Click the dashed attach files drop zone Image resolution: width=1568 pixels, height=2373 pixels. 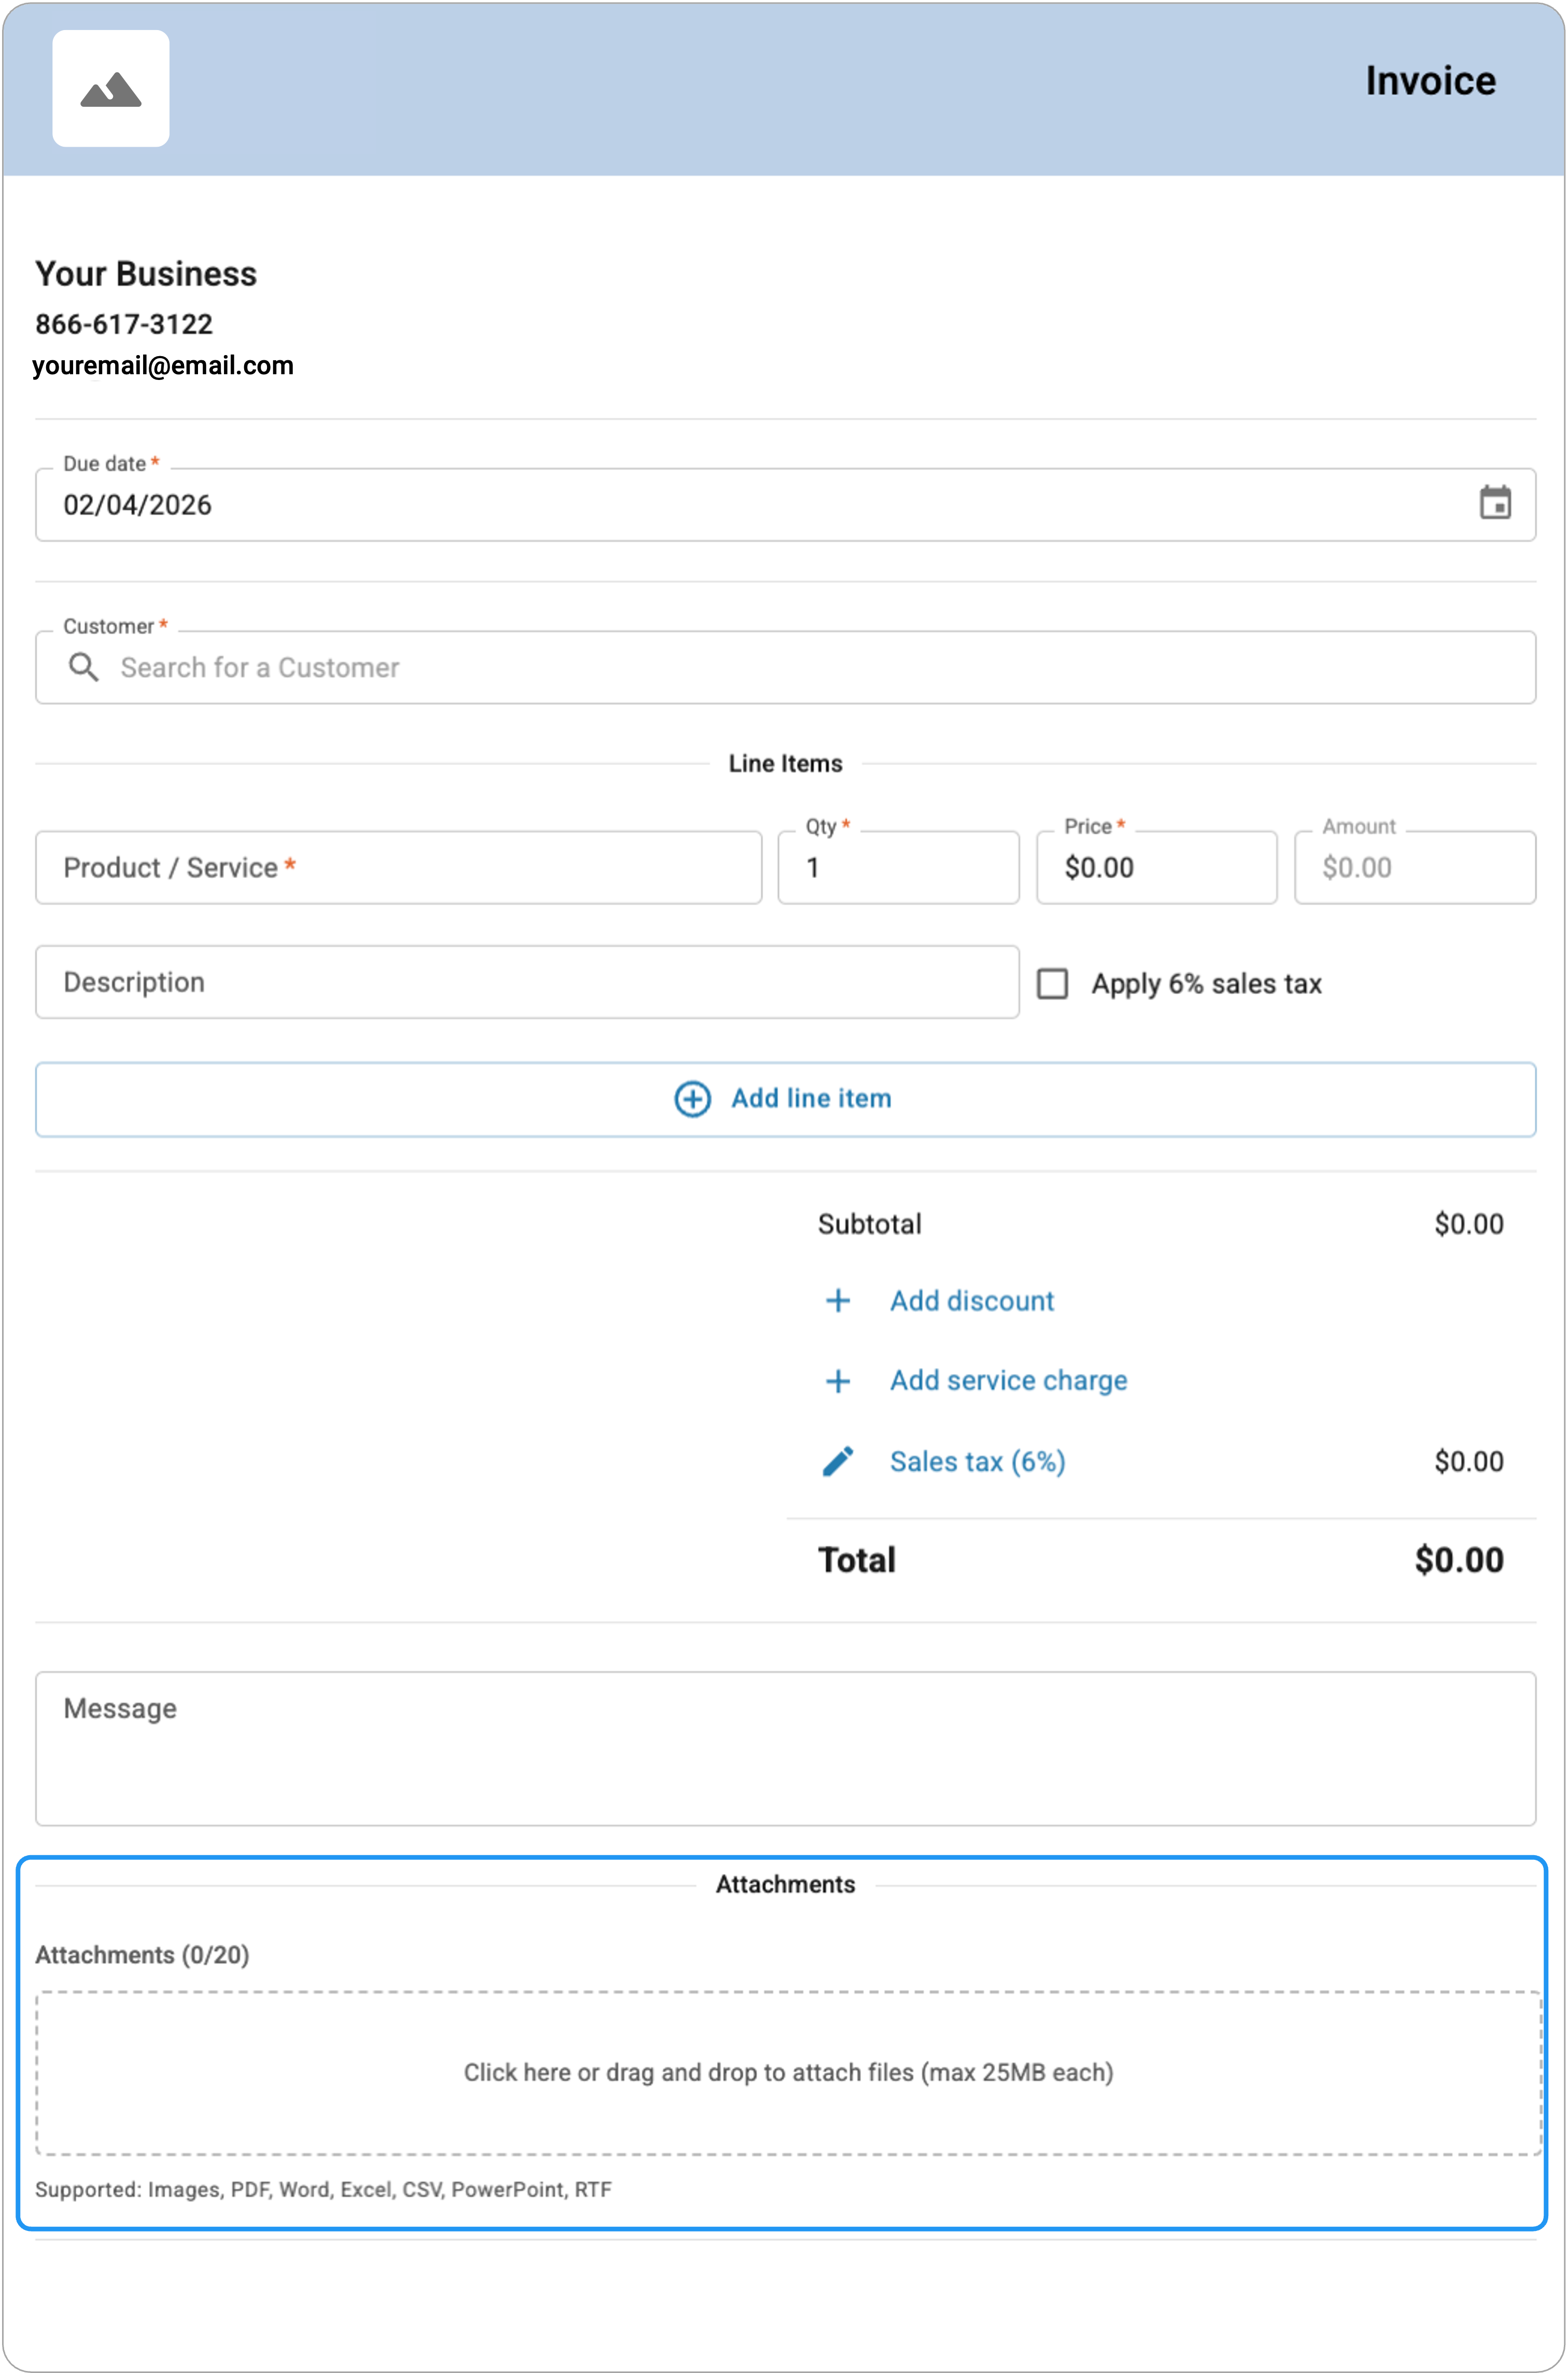pos(788,2073)
